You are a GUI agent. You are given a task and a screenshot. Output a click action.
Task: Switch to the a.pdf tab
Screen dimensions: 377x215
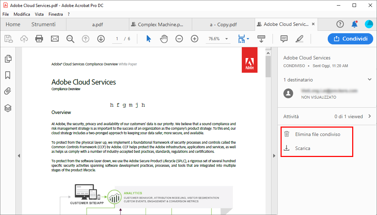pyautogui.click(x=97, y=24)
